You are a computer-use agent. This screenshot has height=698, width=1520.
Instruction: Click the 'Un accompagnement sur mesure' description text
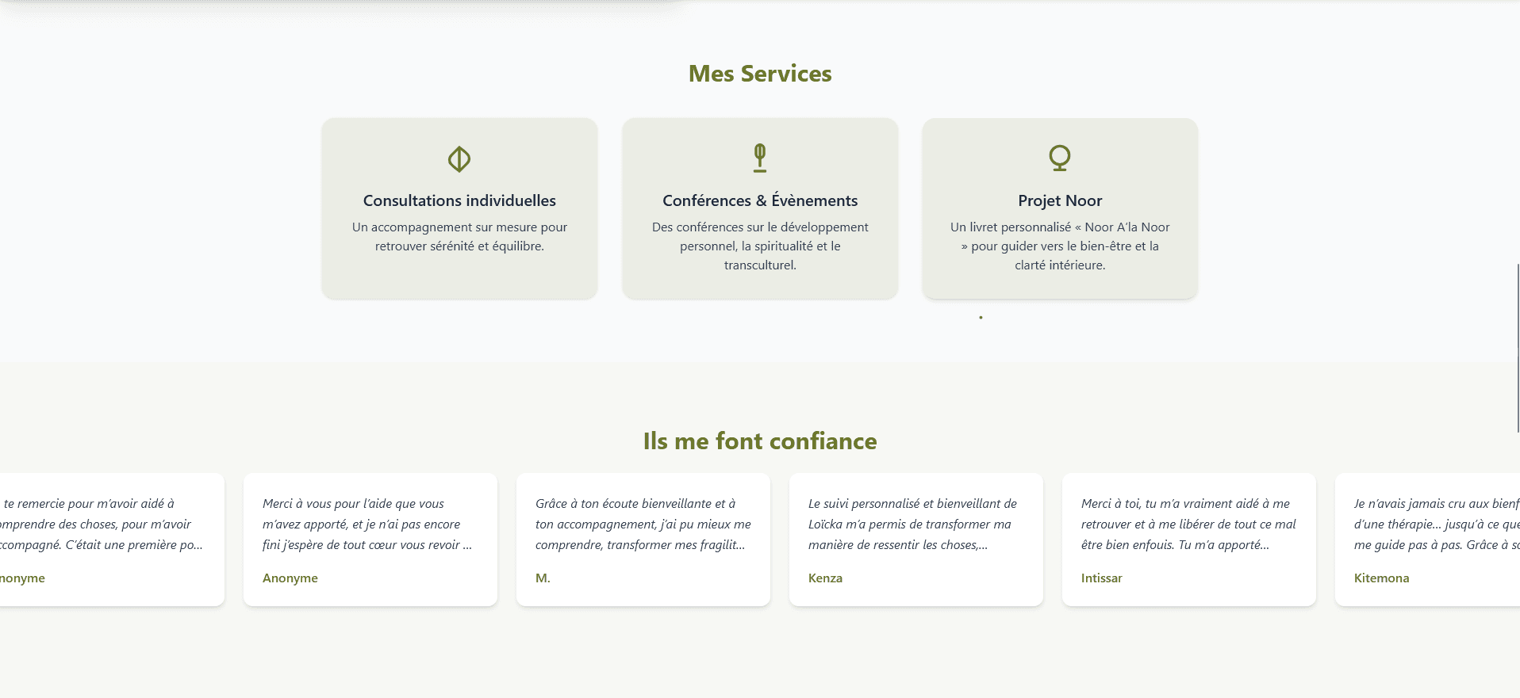[x=459, y=236]
